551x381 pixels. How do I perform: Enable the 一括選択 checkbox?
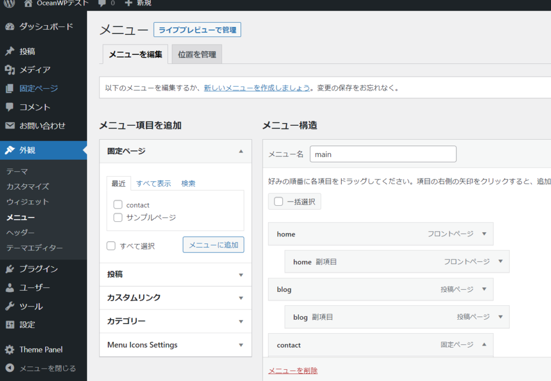[x=279, y=202]
